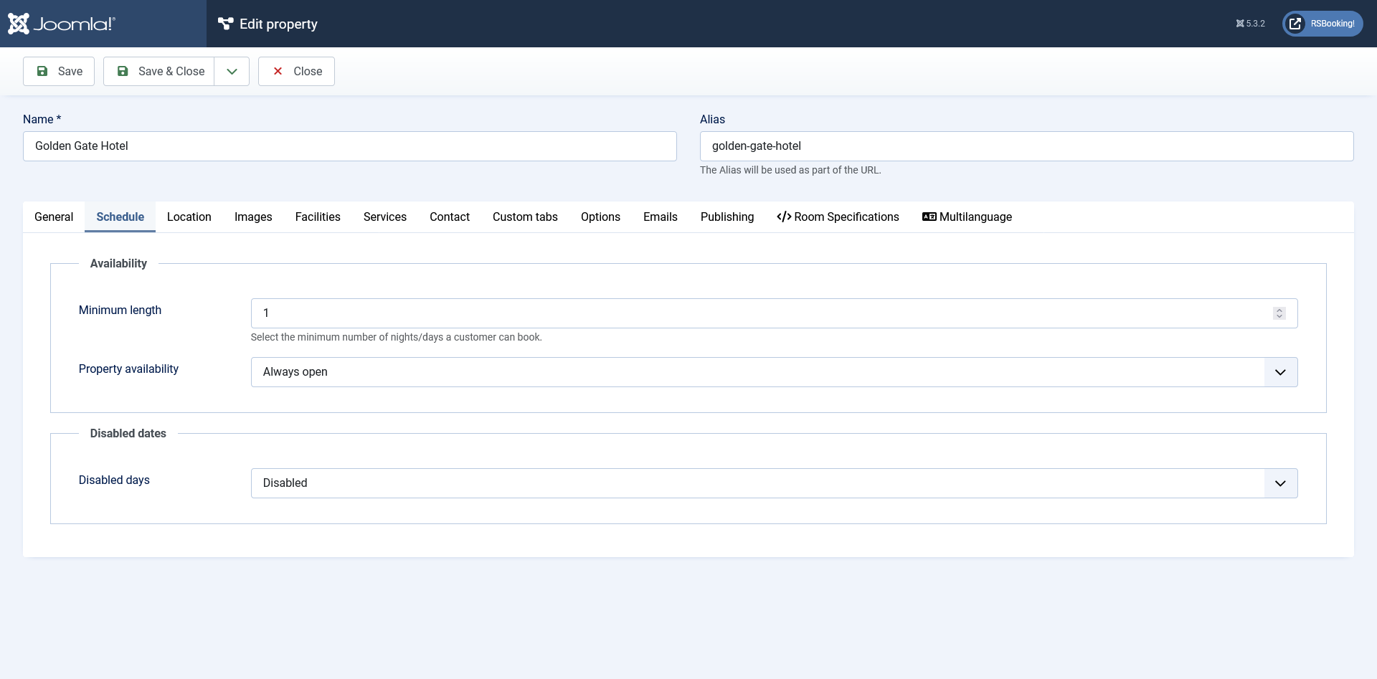Click the Property availability label

coord(128,369)
